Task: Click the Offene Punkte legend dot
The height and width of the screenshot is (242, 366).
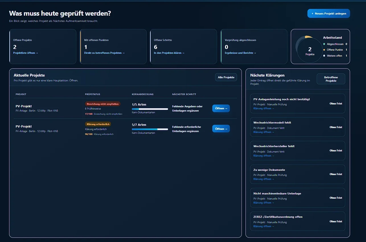Action: tap(324, 50)
